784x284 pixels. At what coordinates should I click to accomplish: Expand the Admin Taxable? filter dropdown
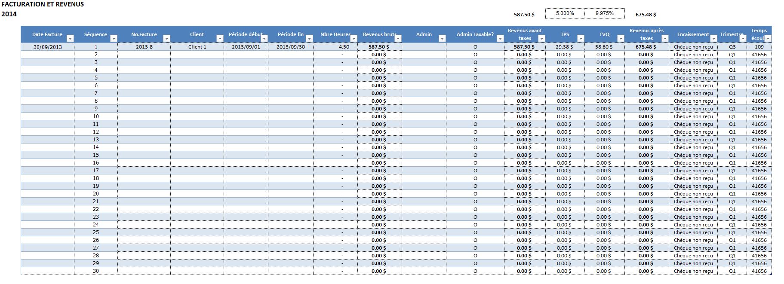tap(500, 39)
